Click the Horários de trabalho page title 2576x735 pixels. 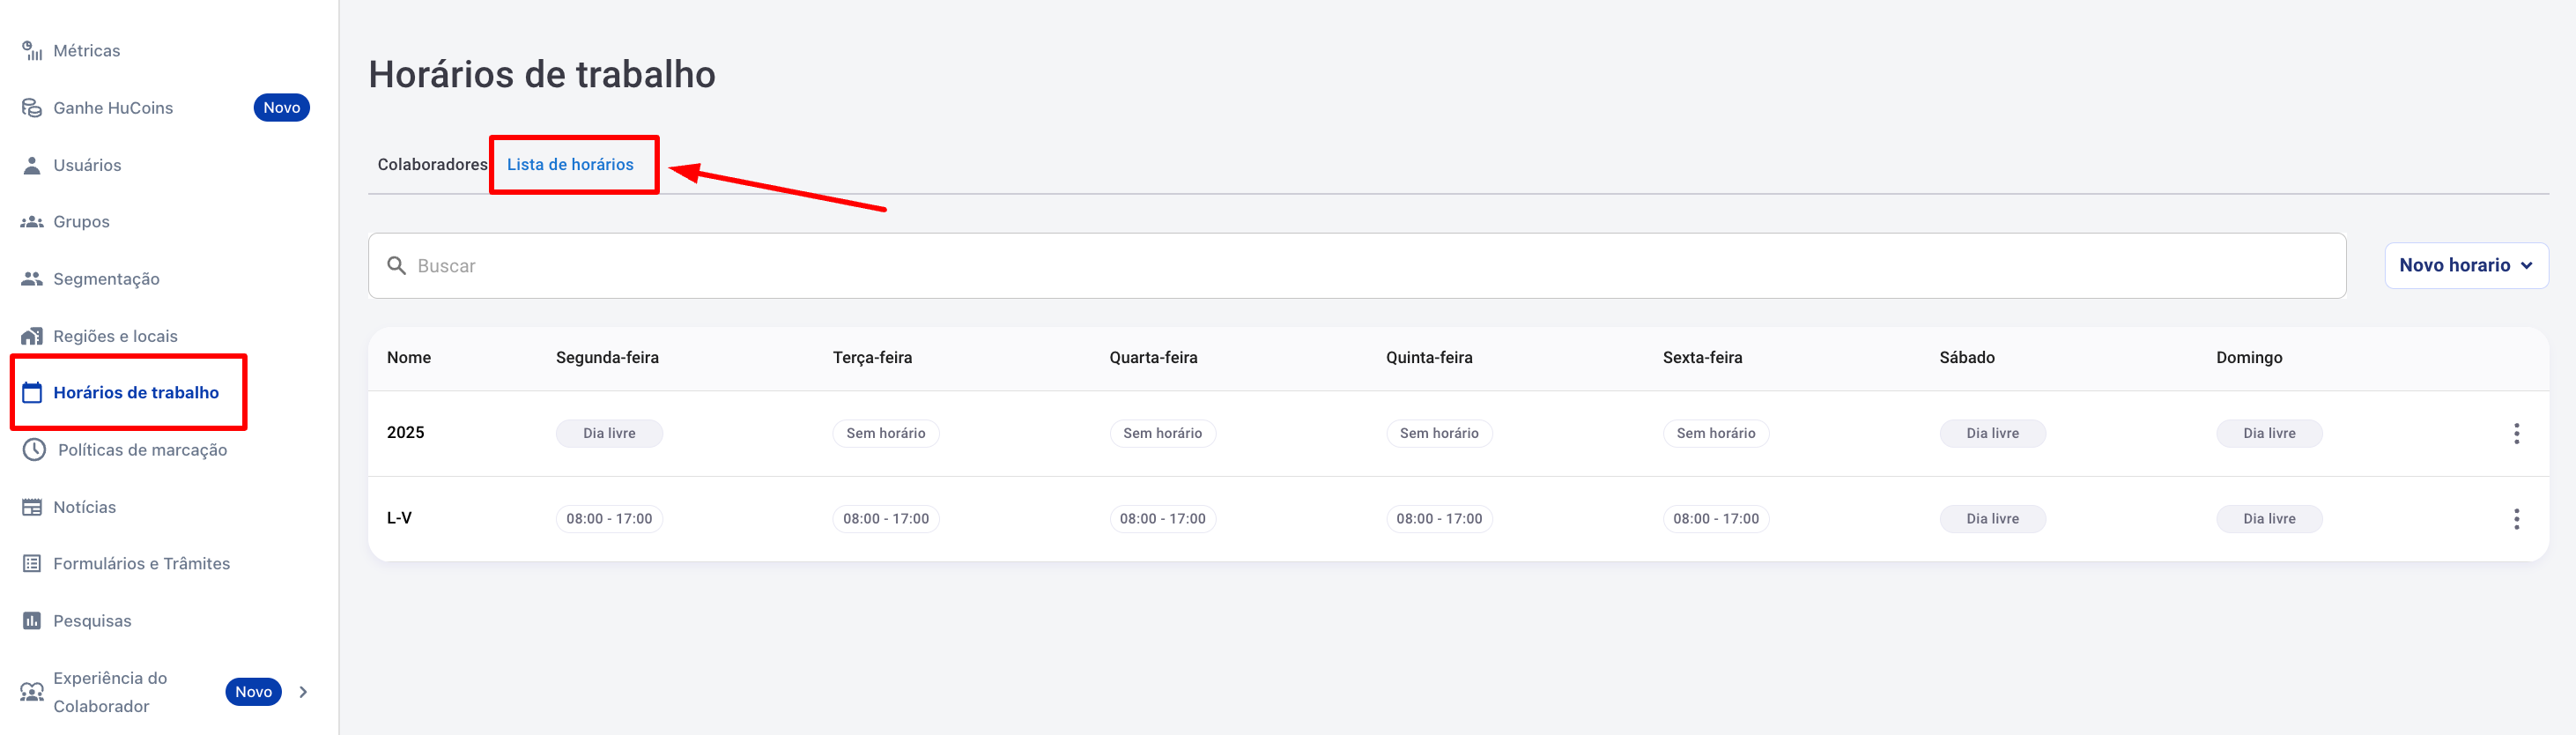tap(542, 74)
